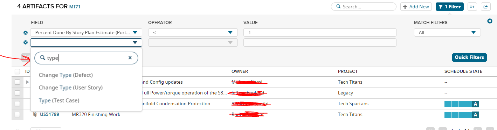Toggle the select-all header checkbox

tap(18, 71)
